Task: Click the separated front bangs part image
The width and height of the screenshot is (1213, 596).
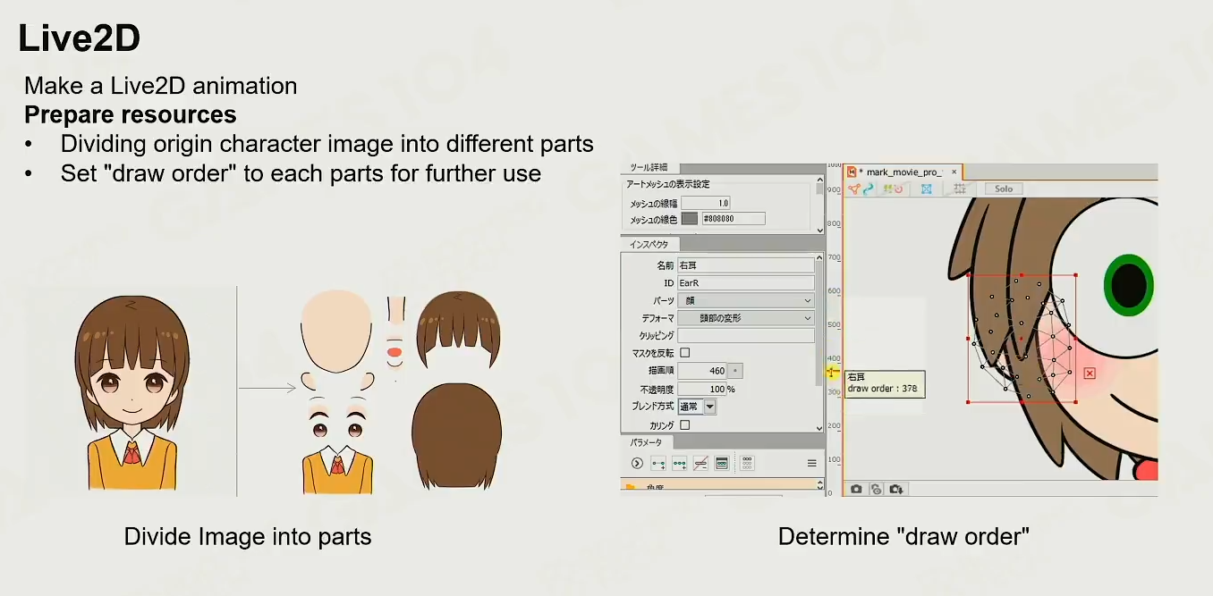Action: 458,329
